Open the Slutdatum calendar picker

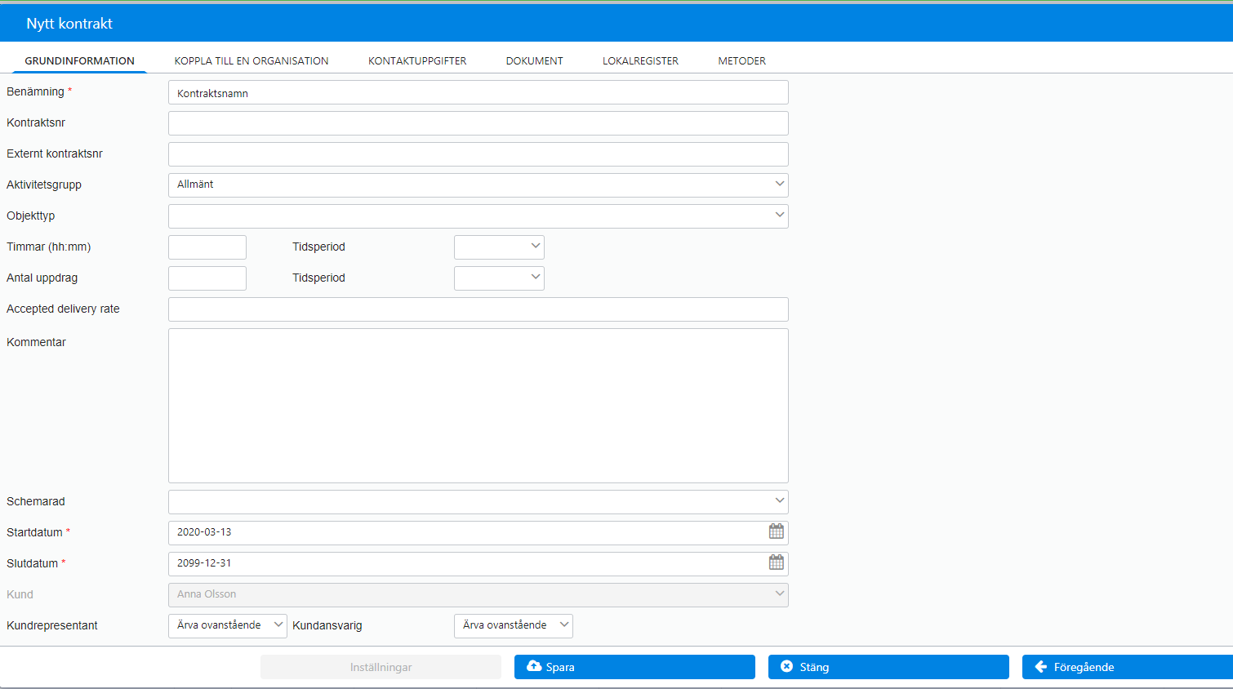pos(777,562)
